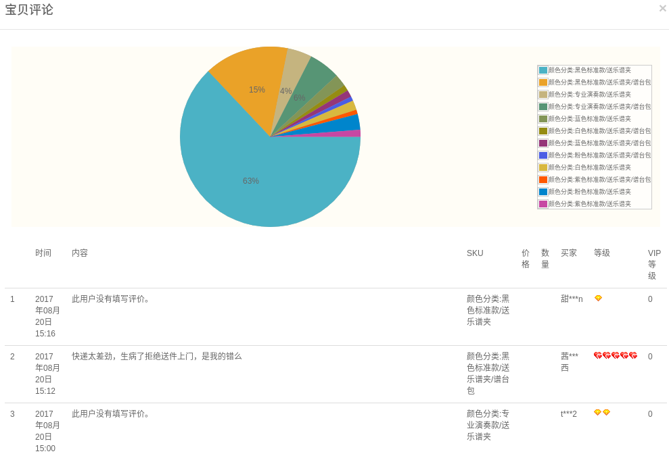The width and height of the screenshot is (669, 458).
Task: Click the two yellow diamond icons for t***2
Action: click(x=602, y=413)
